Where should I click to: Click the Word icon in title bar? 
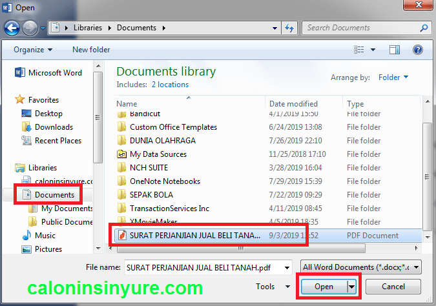(7, 7)
